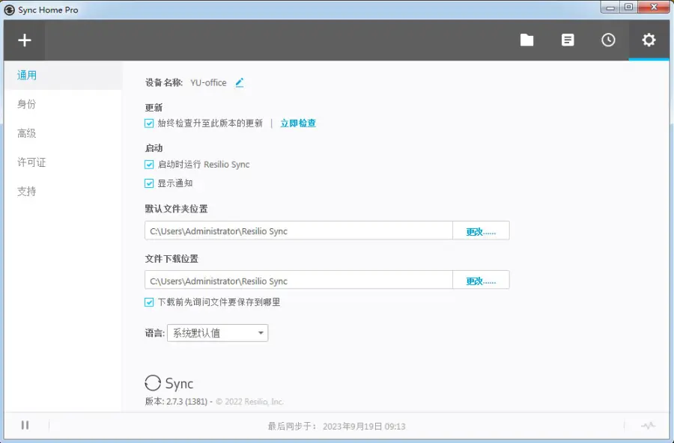This screenshot has width=674, height=443.
Task: Maximize the Sync Home Pro window
Action: (x=628, y=7)
